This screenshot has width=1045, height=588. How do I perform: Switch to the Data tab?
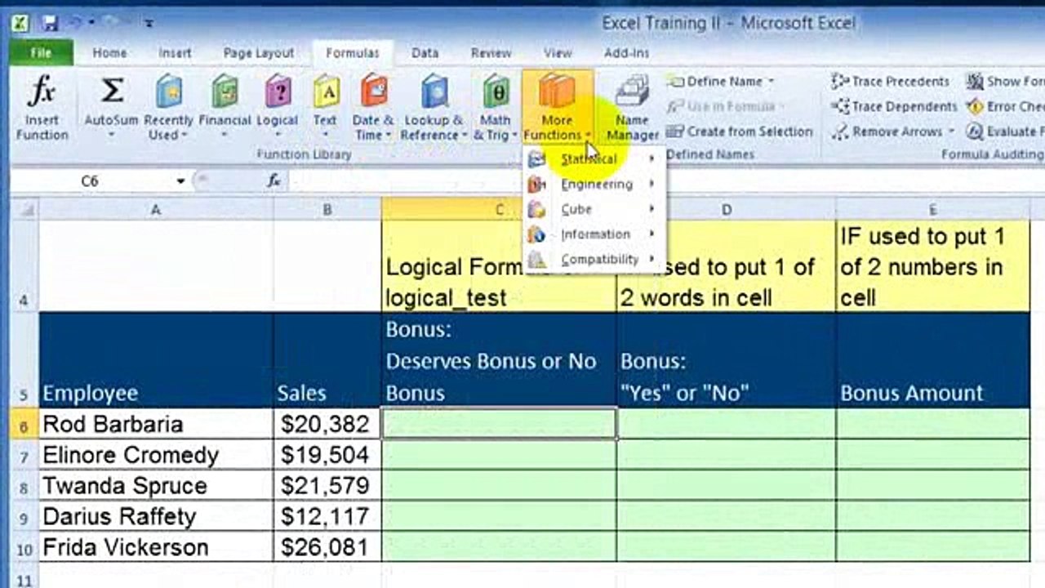tap(425, 53)
